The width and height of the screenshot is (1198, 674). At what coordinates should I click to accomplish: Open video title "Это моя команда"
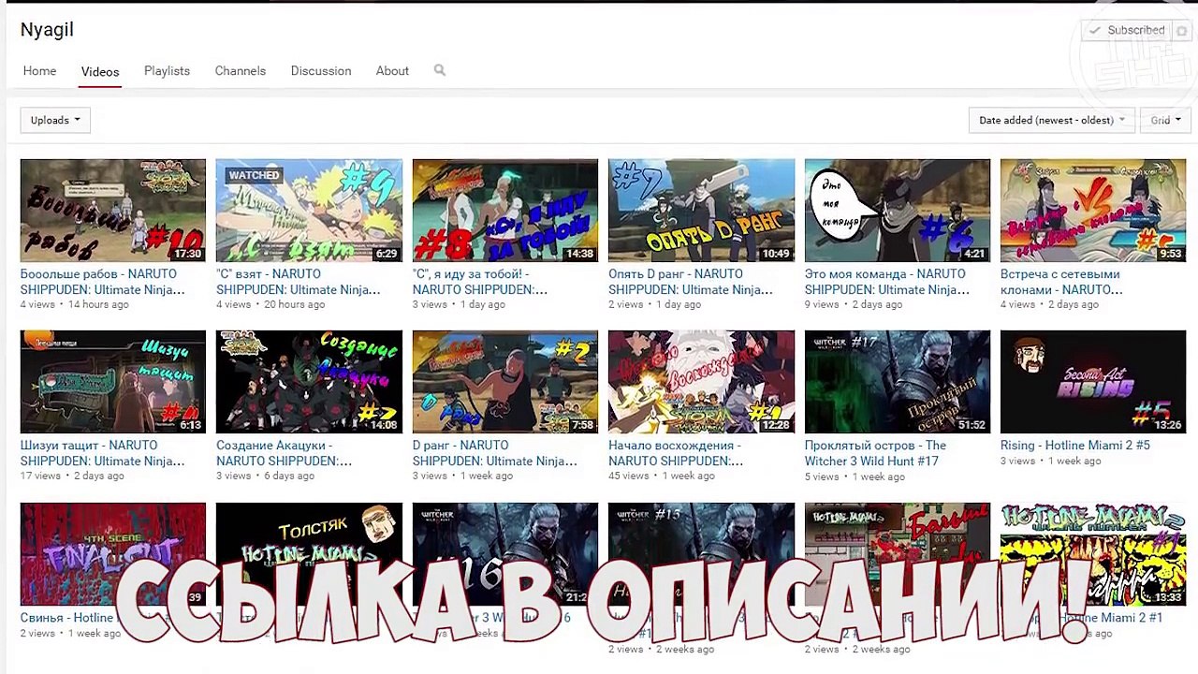[887, 282]
